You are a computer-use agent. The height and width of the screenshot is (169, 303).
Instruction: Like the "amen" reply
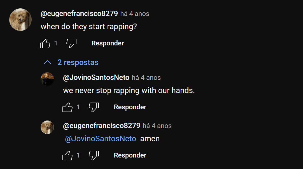click(67, 155)
